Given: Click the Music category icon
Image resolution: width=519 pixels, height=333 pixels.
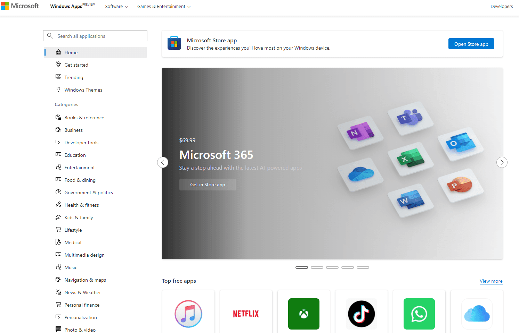Looking at the screenshot, I should (58, 267).
